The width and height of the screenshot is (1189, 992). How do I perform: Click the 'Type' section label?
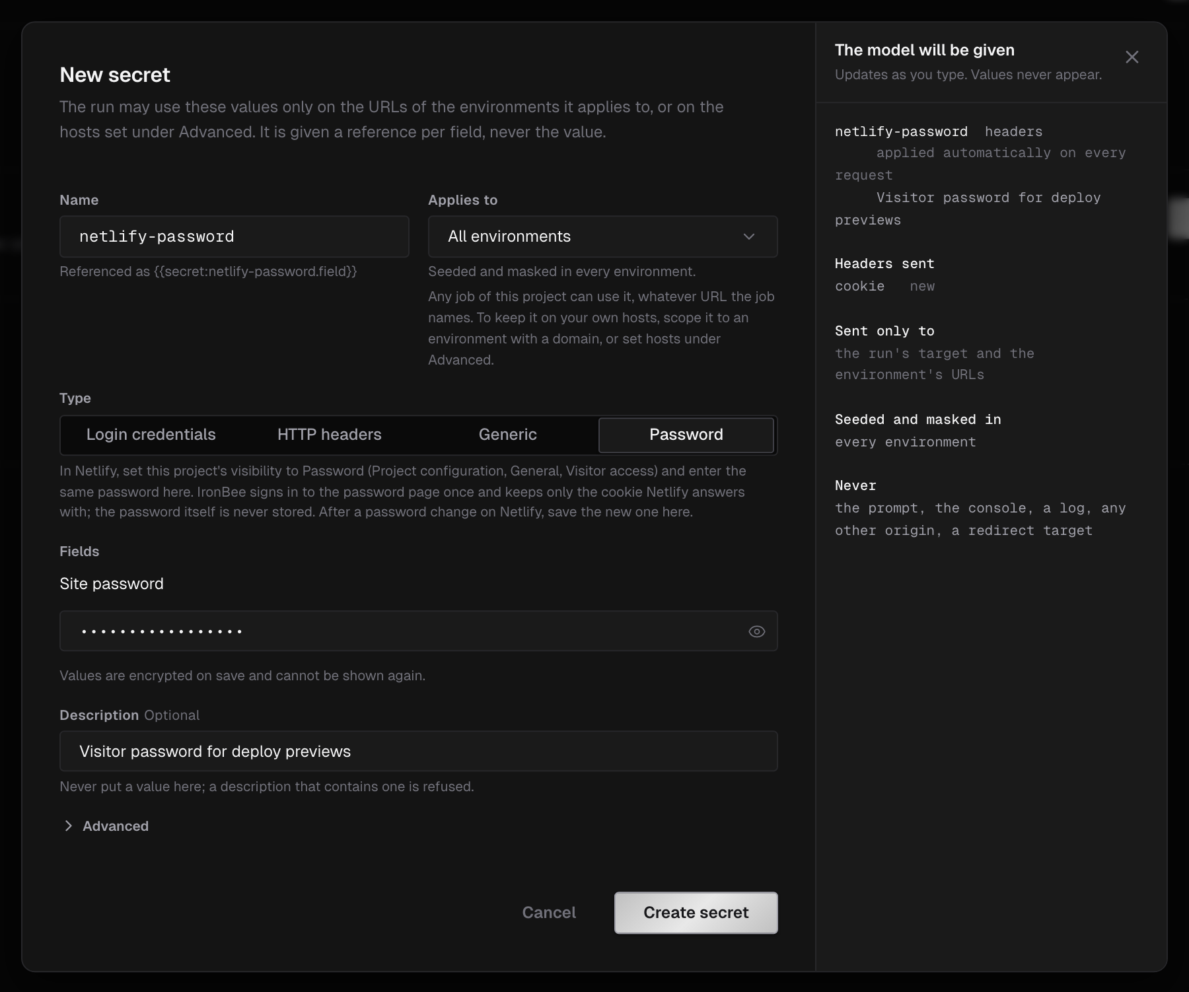point(75,398)
